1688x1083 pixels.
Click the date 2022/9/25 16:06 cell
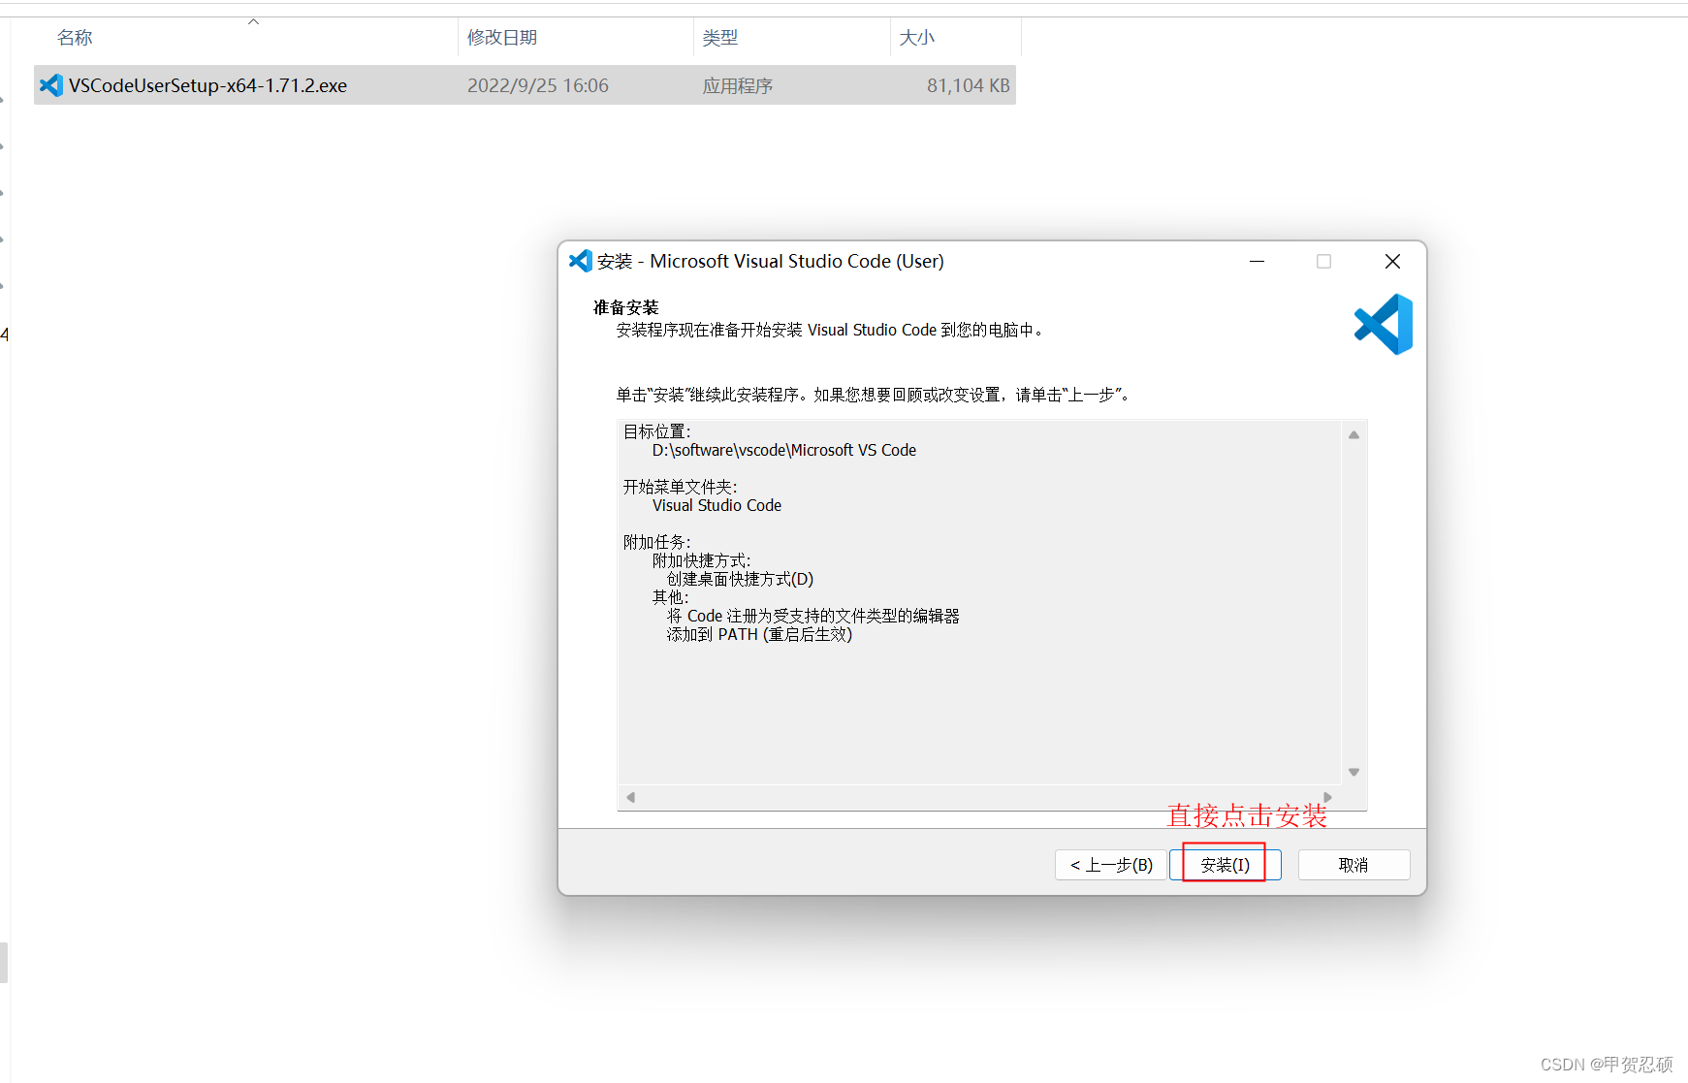538,85
